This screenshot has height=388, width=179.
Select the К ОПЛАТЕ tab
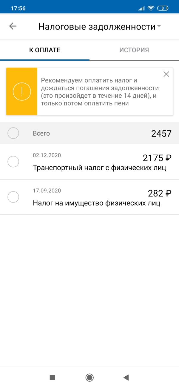45,50
